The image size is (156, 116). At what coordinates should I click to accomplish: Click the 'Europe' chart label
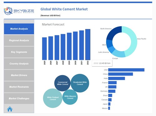tap(115, 58)
